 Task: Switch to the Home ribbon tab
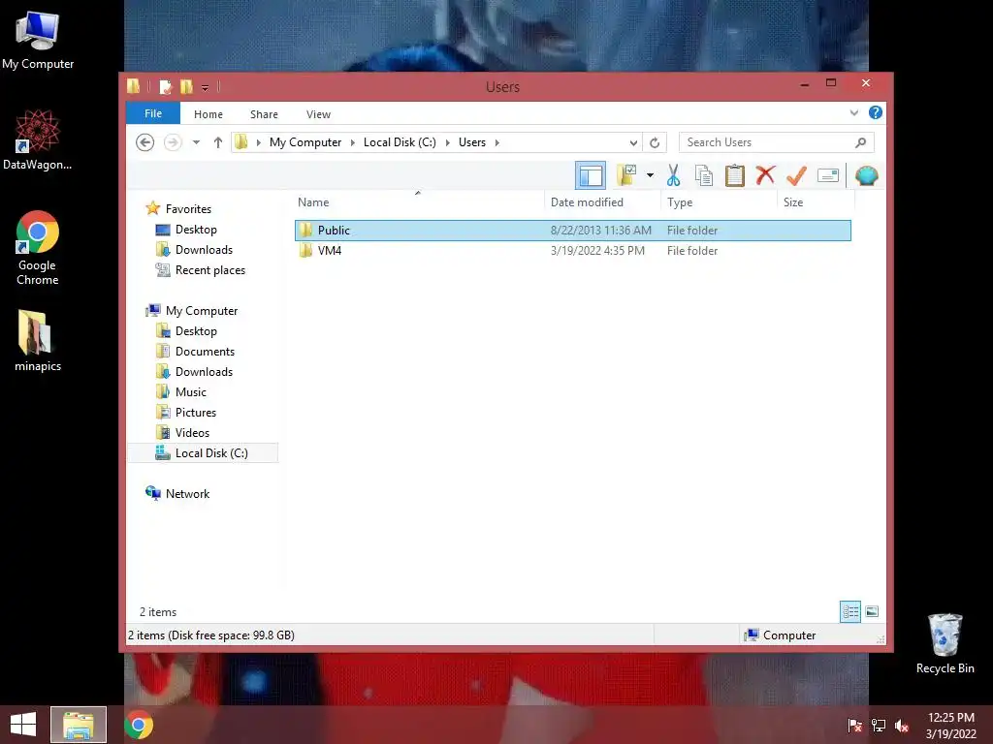pos(208,114)
